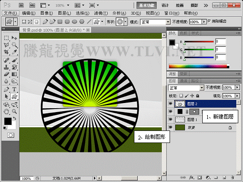
Task: Select the Blur tool
Action: (6, 81)
